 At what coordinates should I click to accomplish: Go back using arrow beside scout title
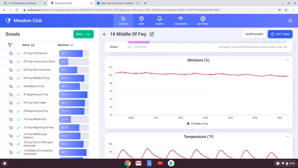tap(105, 34)
